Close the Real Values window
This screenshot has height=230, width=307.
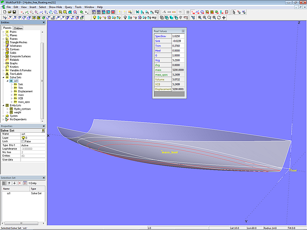183,31
